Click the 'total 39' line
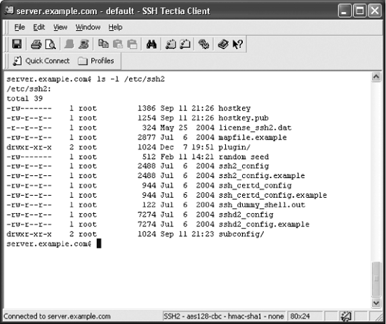386x324 pixels. click(x=25, y=98)
